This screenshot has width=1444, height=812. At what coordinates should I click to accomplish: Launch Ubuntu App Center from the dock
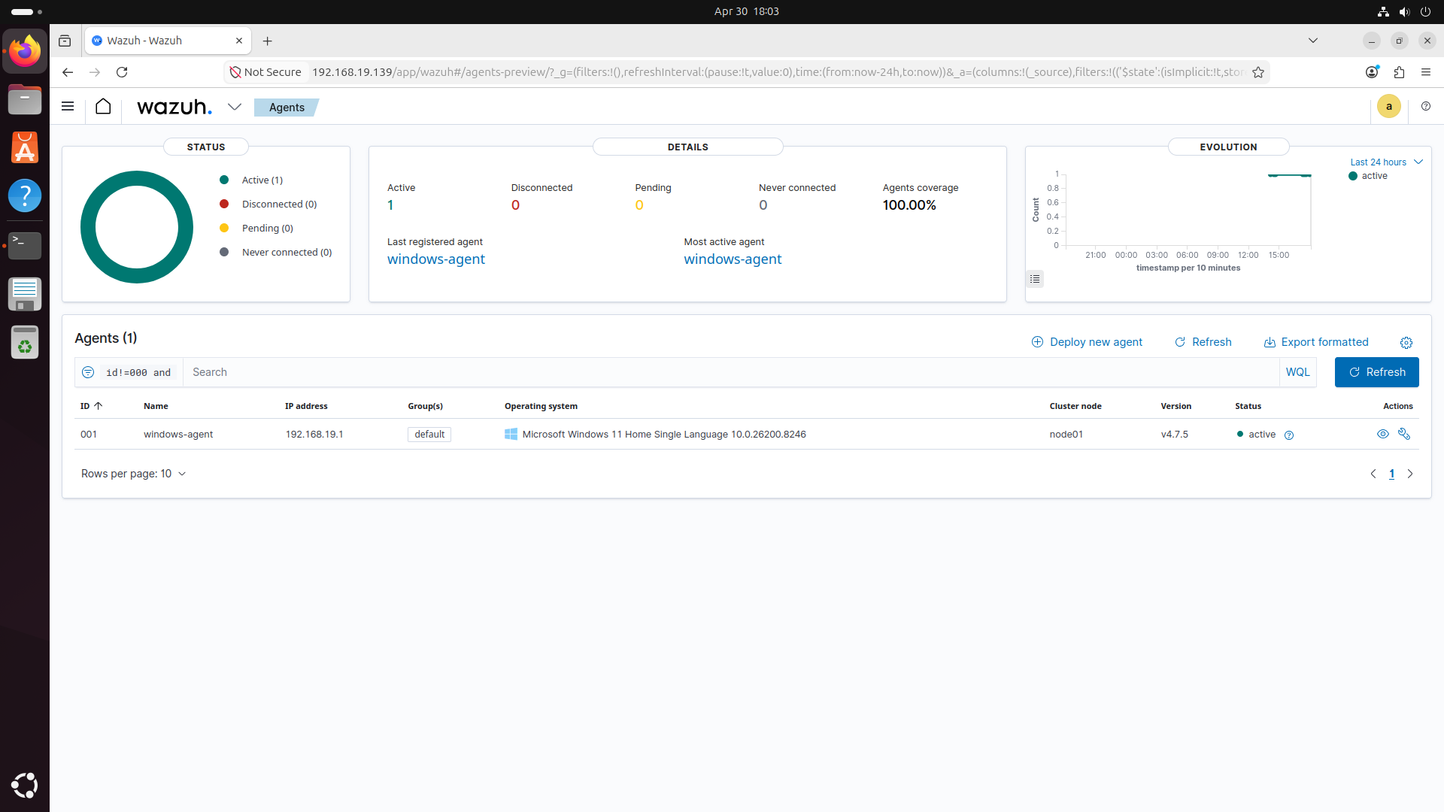(25, 147)
